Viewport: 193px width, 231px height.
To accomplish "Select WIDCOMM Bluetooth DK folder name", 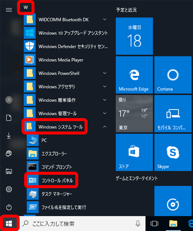I will coord(64,20).
